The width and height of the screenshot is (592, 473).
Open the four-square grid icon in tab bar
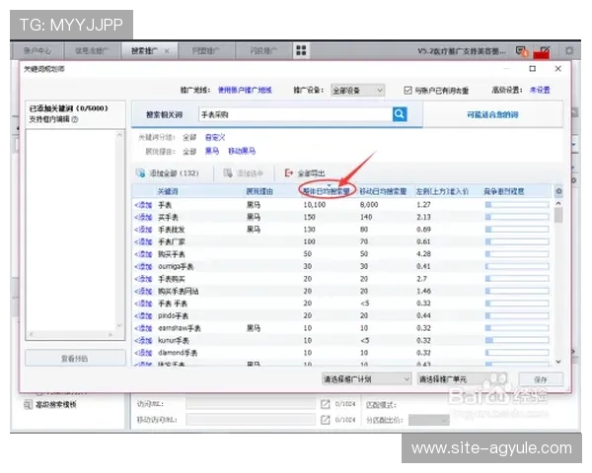301,50
